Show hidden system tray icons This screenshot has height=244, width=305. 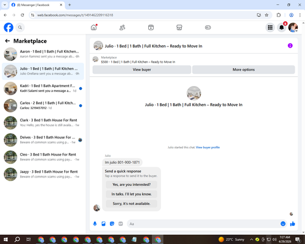click(251, 240)
